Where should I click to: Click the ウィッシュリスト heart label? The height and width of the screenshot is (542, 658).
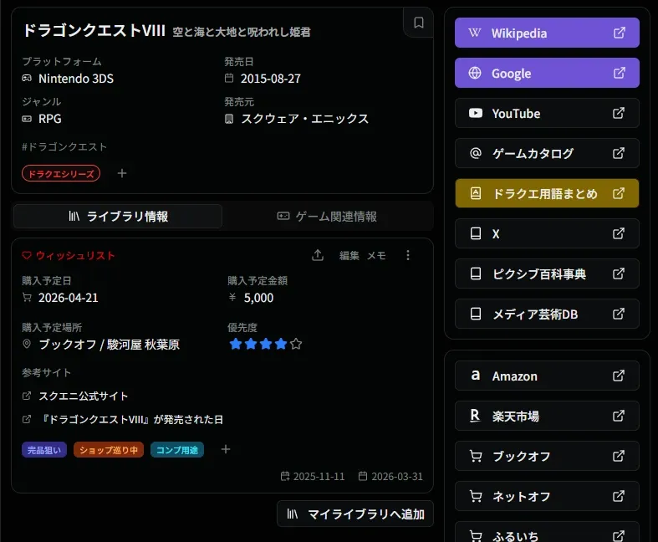69,255
